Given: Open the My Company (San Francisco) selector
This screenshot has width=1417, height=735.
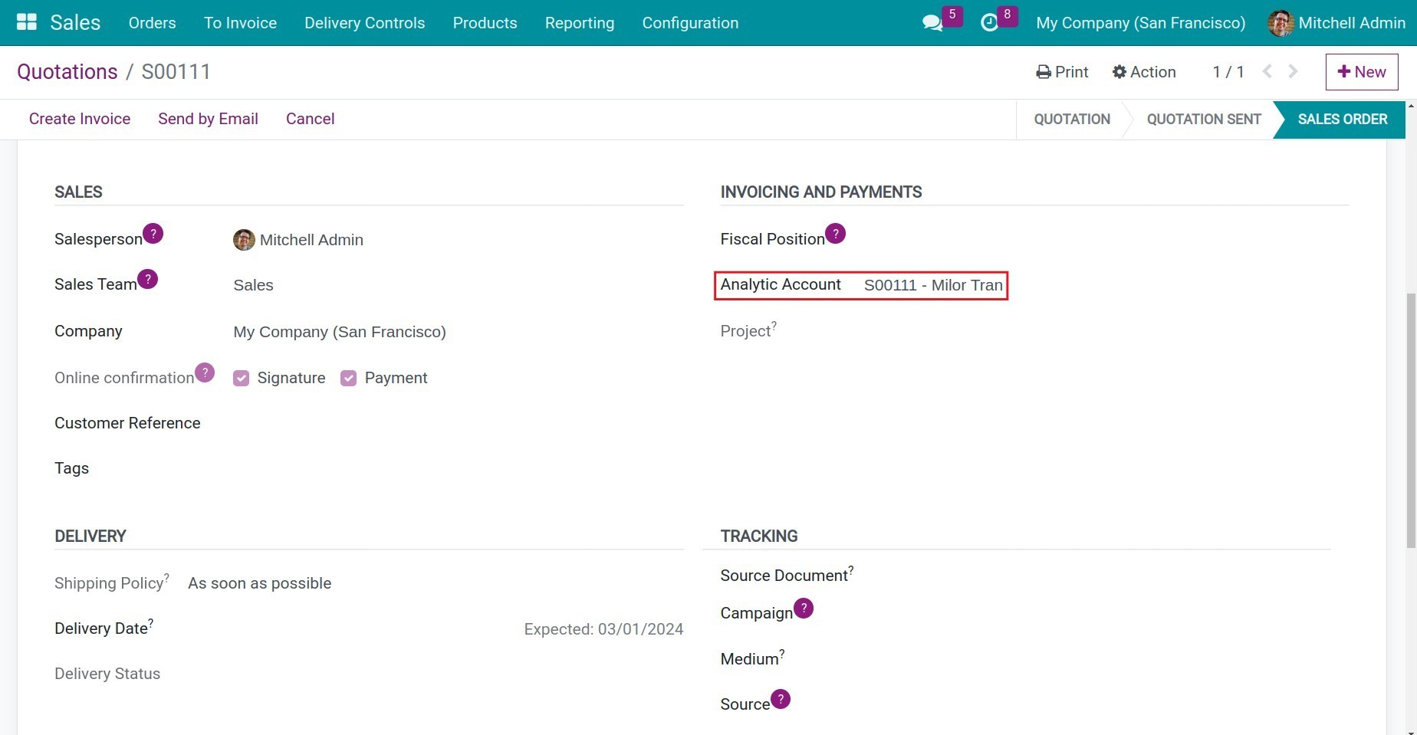Looking at the screenshot, I should tap(1139, 22).
